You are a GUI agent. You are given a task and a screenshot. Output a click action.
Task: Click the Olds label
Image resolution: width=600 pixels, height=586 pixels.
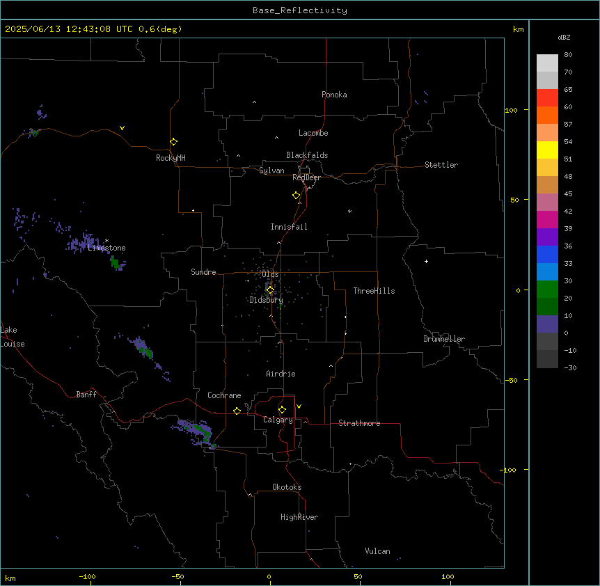click(270, 274)
